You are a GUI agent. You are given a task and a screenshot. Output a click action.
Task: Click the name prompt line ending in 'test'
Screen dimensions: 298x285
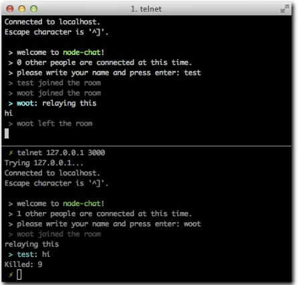tap(105, 73)
